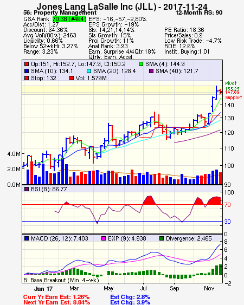Viewport: 244px width, 305px height.
Task: Click the 'Jul' date axis label
Action: pyautogui.click(x=143, y=288)
